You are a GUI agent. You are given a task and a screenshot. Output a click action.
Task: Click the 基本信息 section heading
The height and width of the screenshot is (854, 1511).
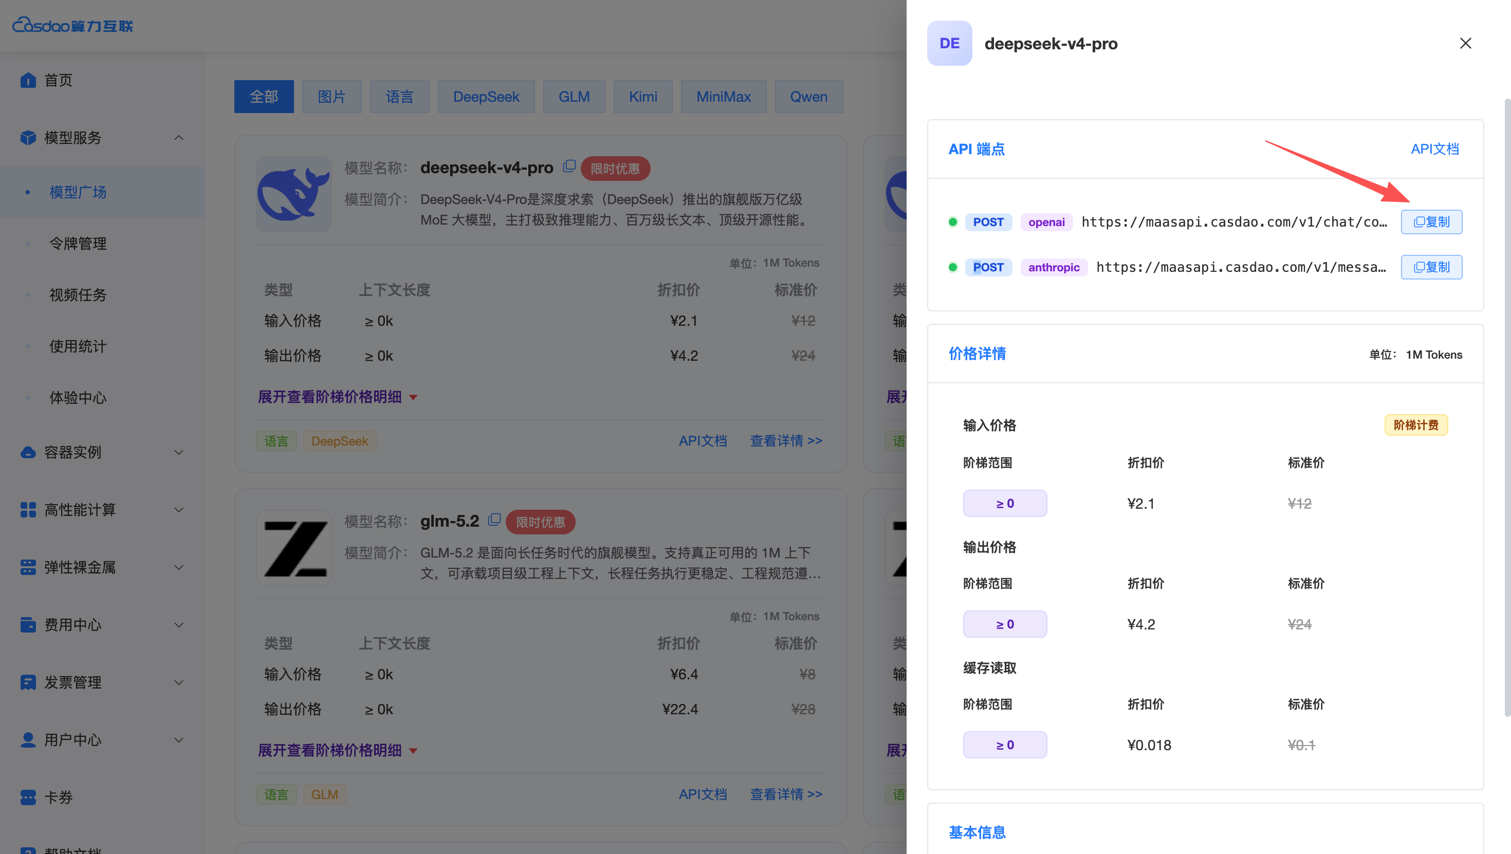[976, 832]
